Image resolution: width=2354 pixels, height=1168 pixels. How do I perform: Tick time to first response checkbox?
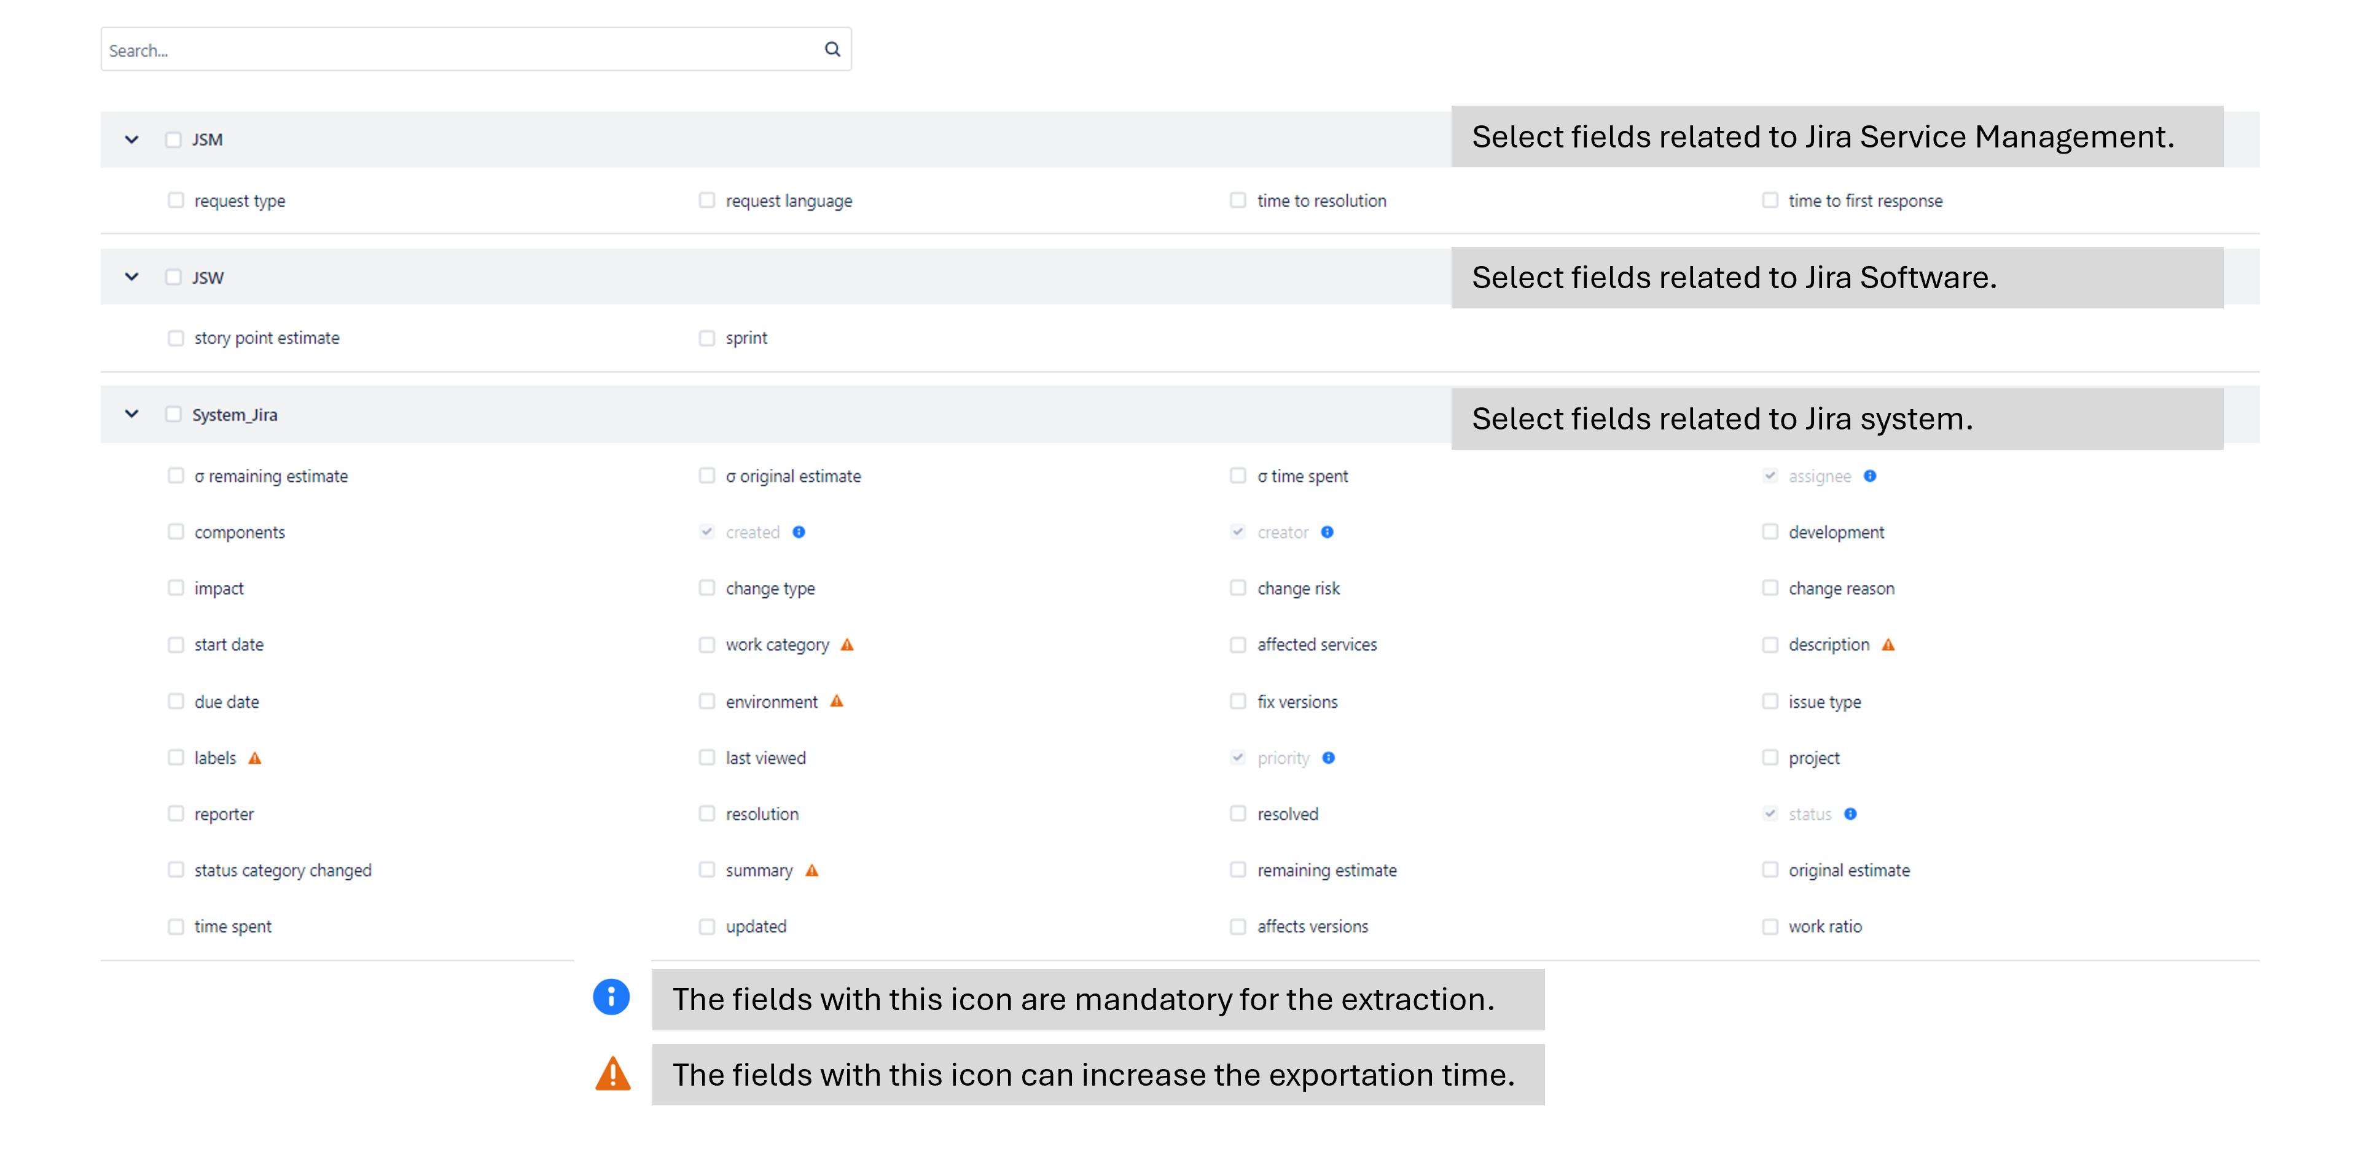(1769, 200)
